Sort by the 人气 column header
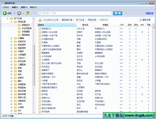Image resolution: width=156 pixels, height=119 pixels. 121,25
